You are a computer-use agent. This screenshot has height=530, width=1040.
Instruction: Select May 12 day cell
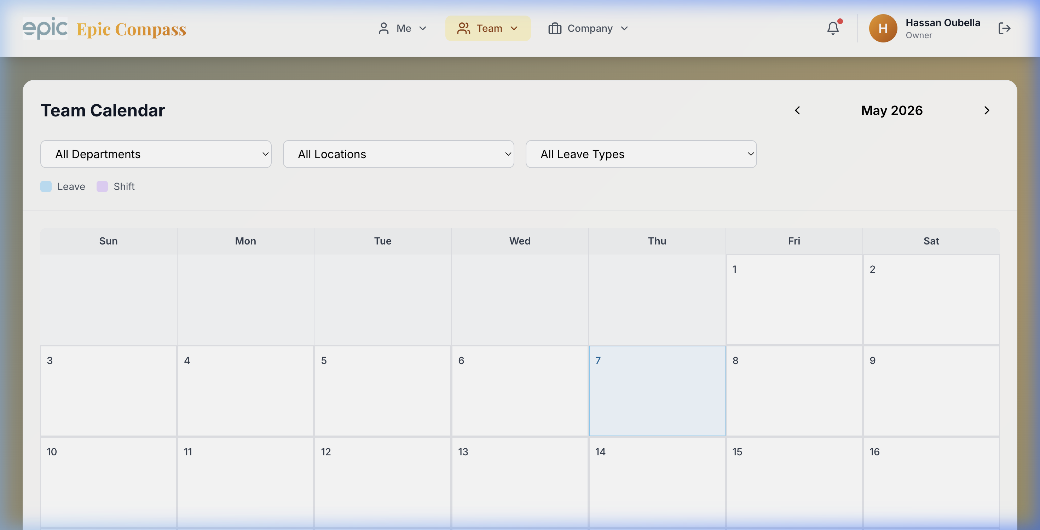click(x=382, y=482)
